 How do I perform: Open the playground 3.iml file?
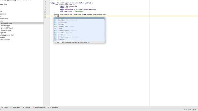click(7, 35)
